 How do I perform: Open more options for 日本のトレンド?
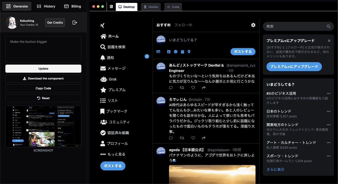pos(328,111)
